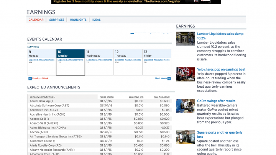This screenshot has height=155, width=276.
Task: Open Tuesday's Expected Announcements link
Action: click(70, 60)
